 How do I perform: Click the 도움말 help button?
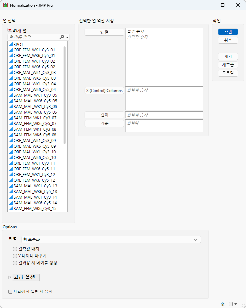coord(228,73)
